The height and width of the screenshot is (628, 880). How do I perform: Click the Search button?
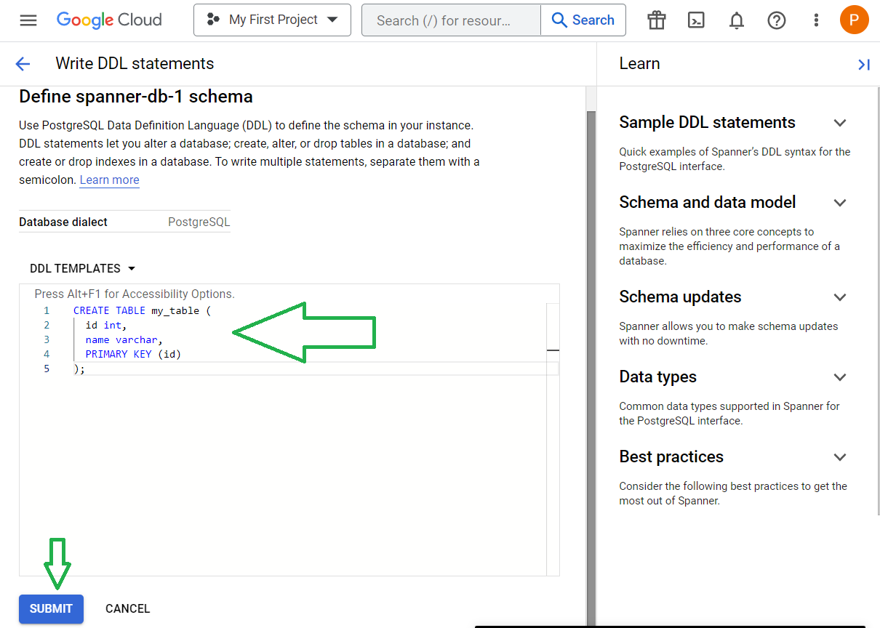[x=583, y=20]
